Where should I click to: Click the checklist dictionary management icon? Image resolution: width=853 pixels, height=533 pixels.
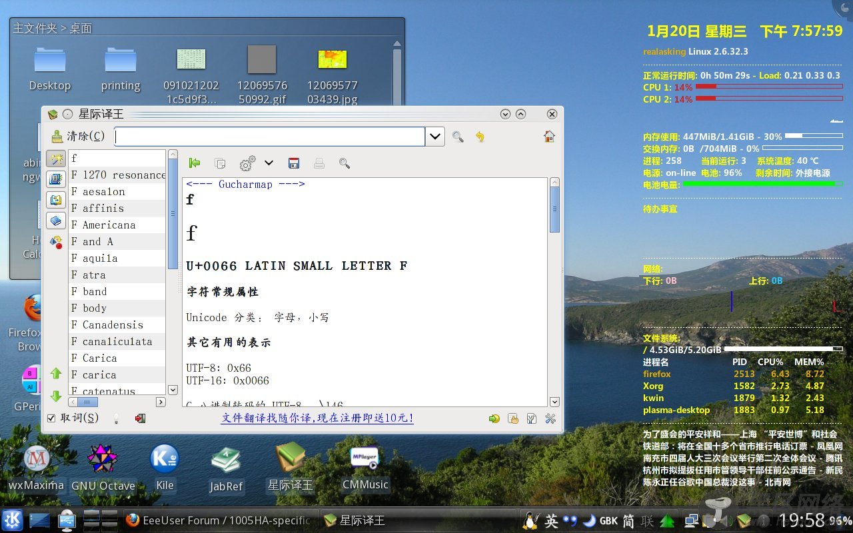(x=532, y=418)
